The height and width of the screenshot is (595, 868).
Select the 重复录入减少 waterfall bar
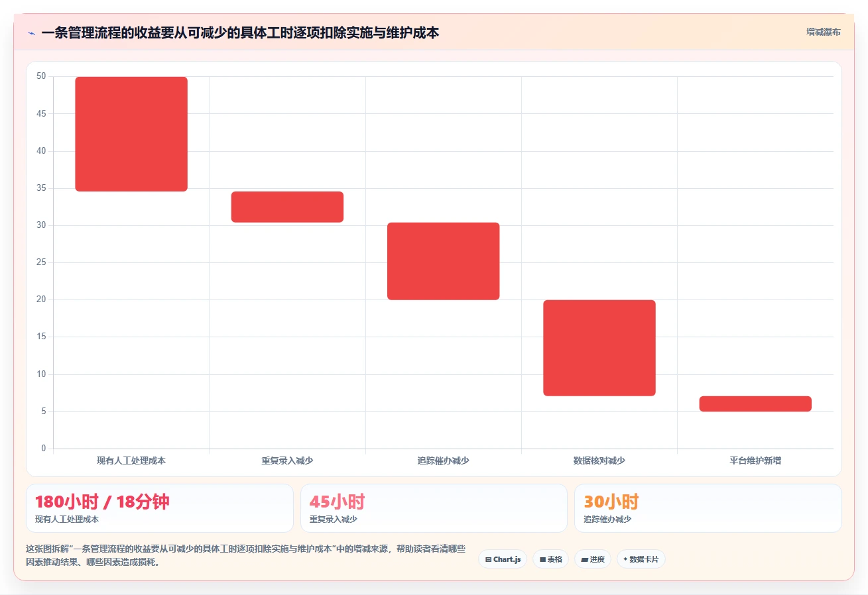click(x=287, y=207)
